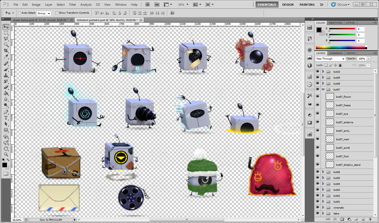379x223 pixels.
Task: Hide the bot07_shadow_stand layer
Action: tap(317, 164)
